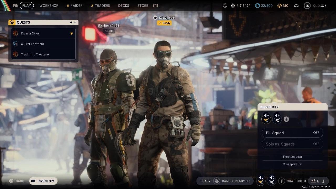Open the social friends icon showing 6
336x189 pixels.
coord(315,181)
